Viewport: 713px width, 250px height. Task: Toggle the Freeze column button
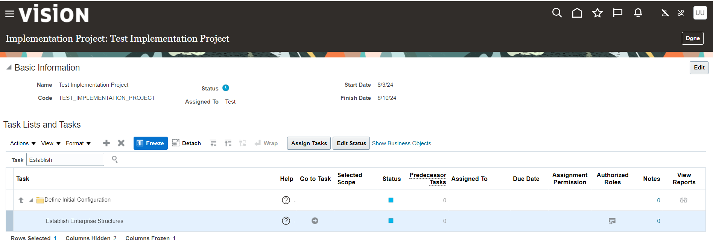151,143
